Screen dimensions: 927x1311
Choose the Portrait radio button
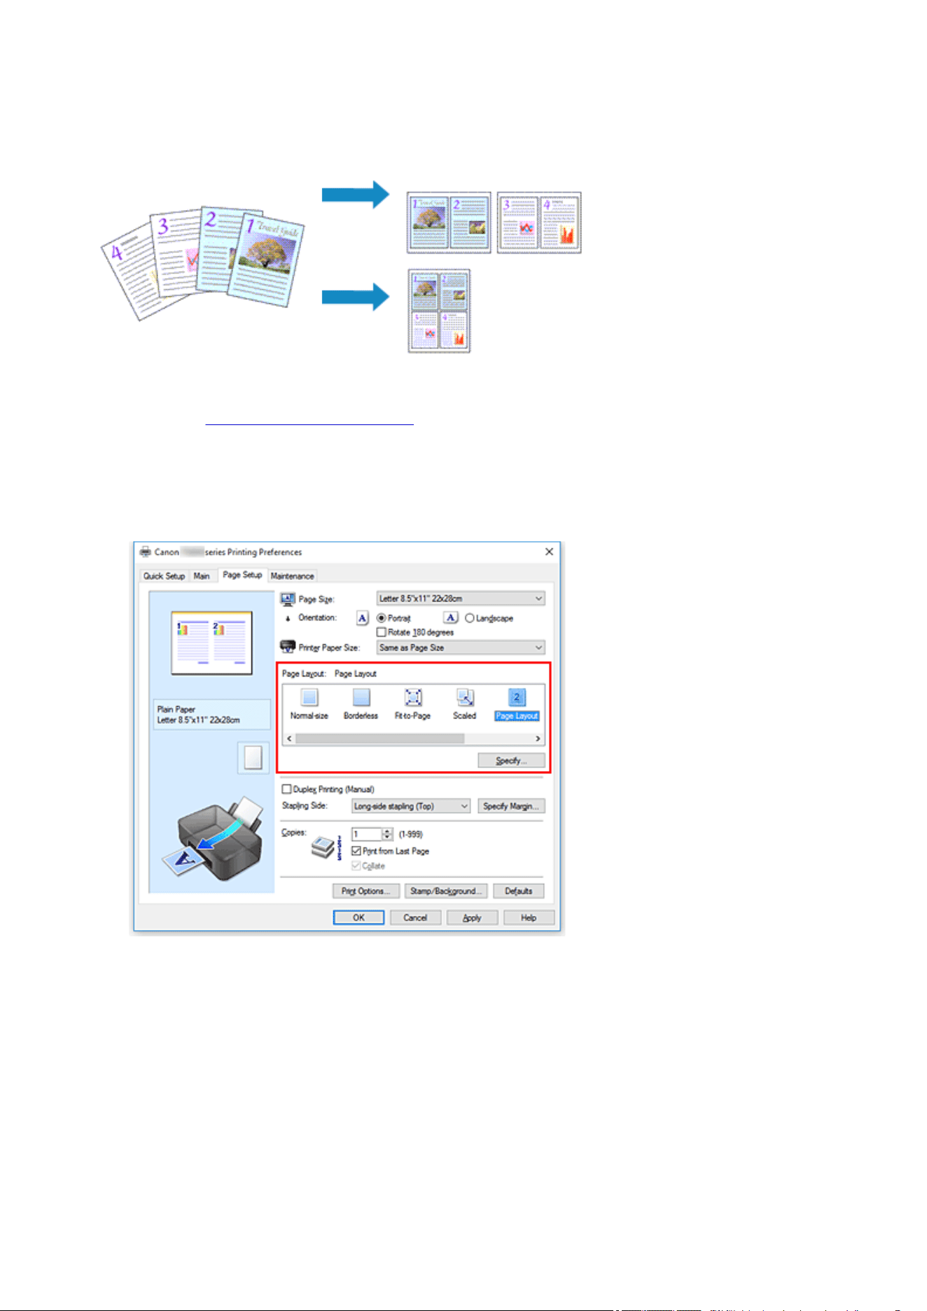[382, 618]
